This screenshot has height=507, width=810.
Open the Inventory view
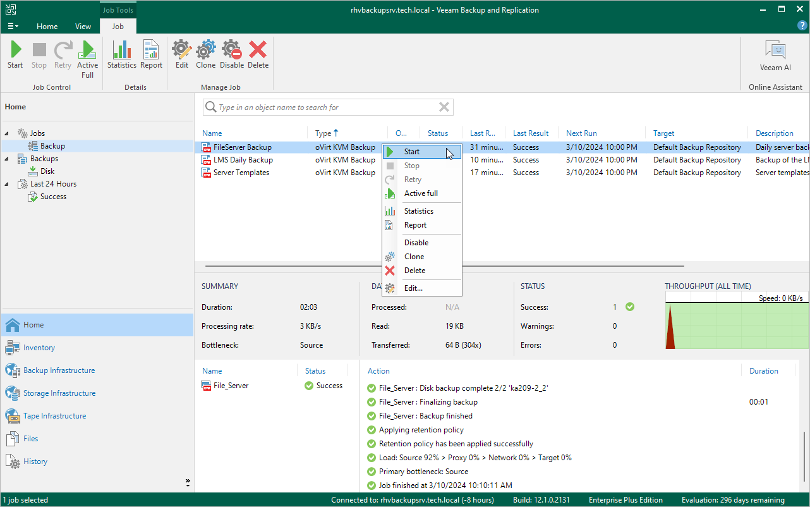tap(97, 348)
